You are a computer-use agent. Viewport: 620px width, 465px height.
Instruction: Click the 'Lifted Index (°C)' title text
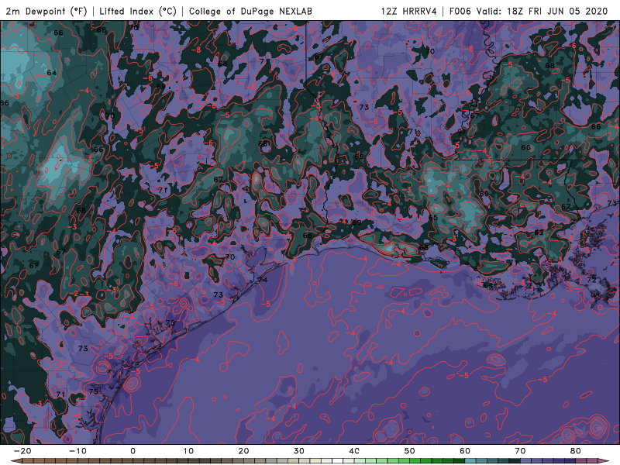[138, 12]
